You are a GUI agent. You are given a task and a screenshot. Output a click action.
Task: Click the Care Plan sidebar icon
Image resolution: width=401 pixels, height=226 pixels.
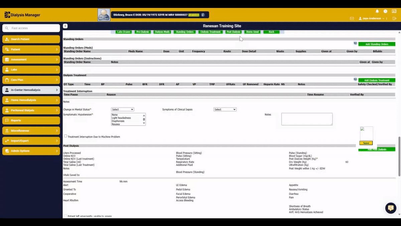(x=7, y=80)
